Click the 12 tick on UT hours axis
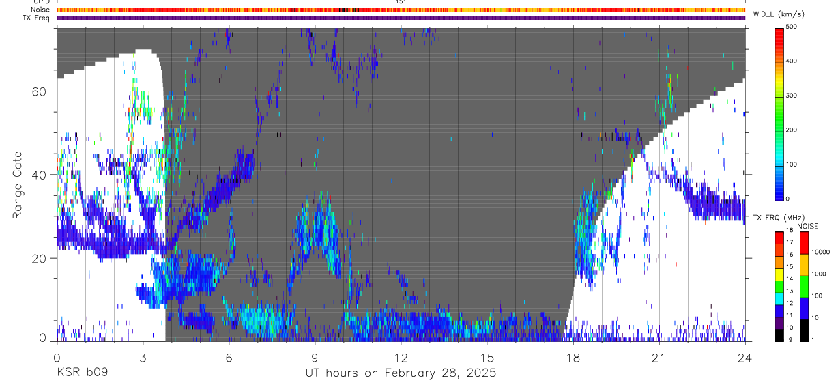The image size is (838, 387). point(401,357)
